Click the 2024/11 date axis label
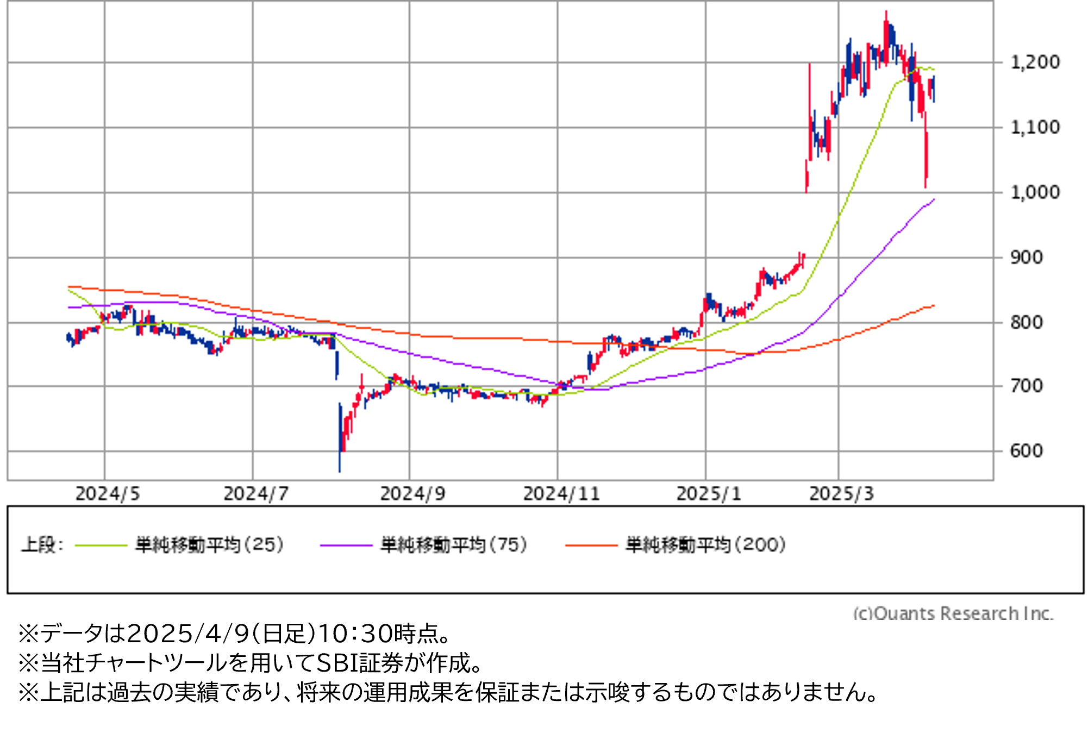This screenshot has width=1088, height=752. pos(561,494)
